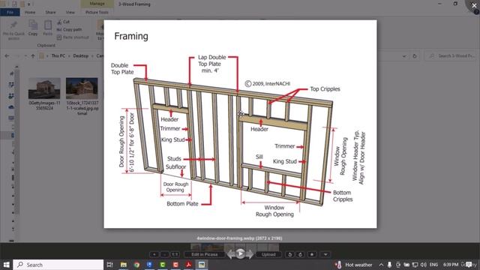Open the Windows Start menu

pos(6,265)
